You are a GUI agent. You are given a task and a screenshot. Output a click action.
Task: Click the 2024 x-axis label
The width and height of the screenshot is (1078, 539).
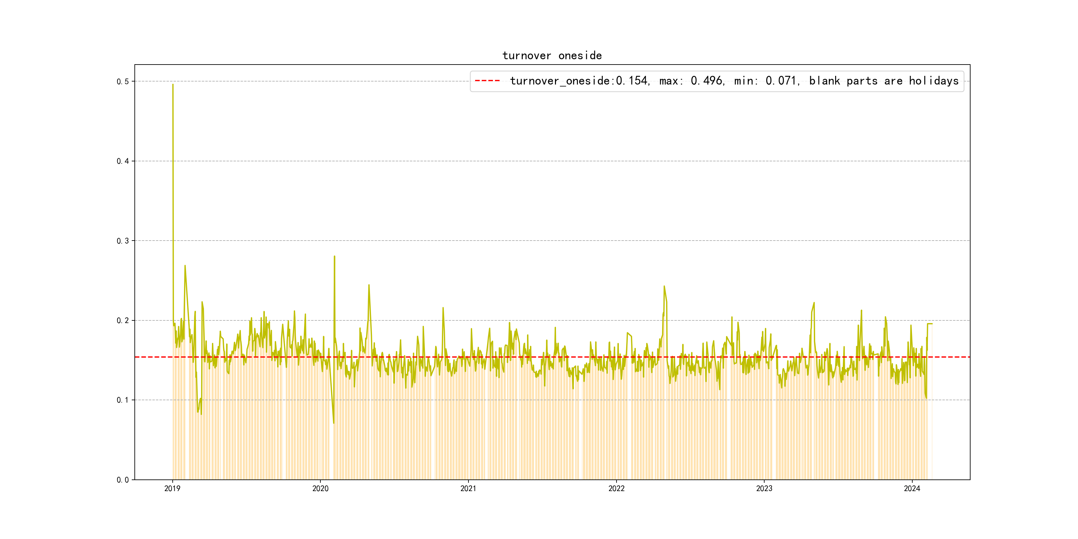point(912,488)
